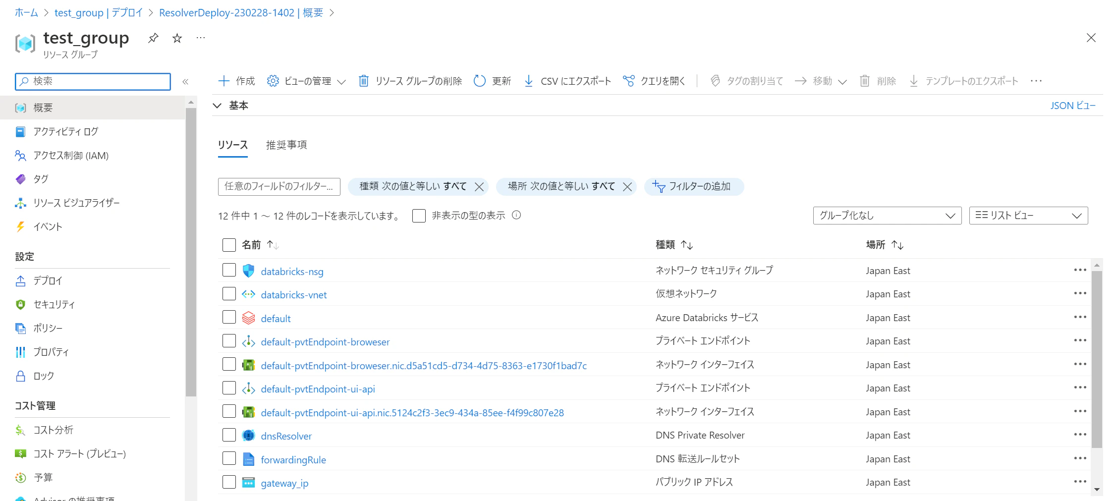Screen dimensions: 1118x501
Task: Click the 作成 plus icon
Action: click(x=224, y=81)
